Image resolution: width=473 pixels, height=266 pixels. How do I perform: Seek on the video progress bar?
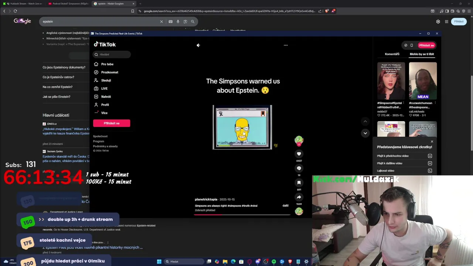click(242, 214)
